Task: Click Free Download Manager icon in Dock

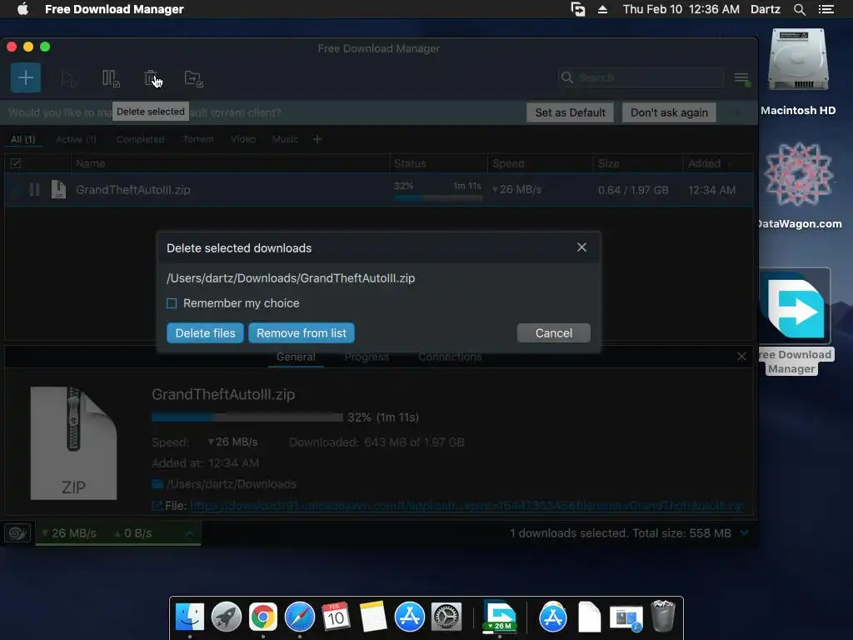Action: click(x=500, y=616)
